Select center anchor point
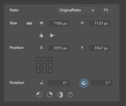Screen dimensions: 126x106 44,65
